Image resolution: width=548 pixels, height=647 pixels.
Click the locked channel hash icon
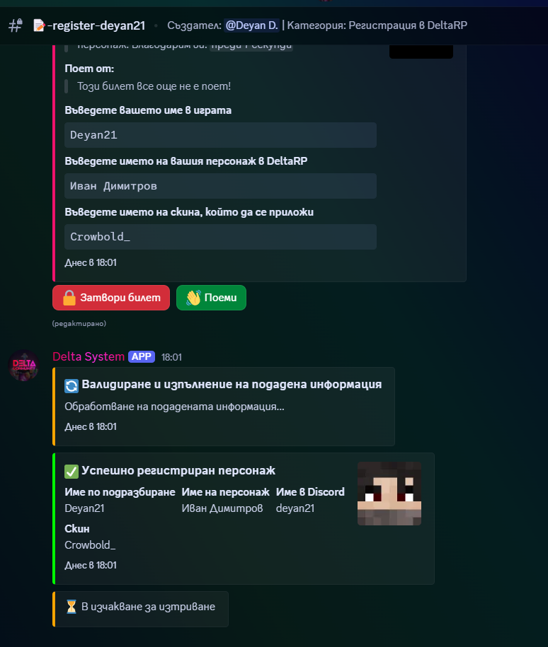click(x=16, y=25)
